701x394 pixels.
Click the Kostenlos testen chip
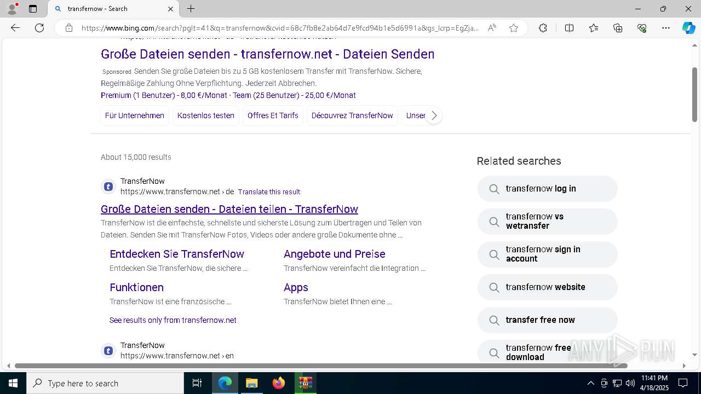[206, 115]
